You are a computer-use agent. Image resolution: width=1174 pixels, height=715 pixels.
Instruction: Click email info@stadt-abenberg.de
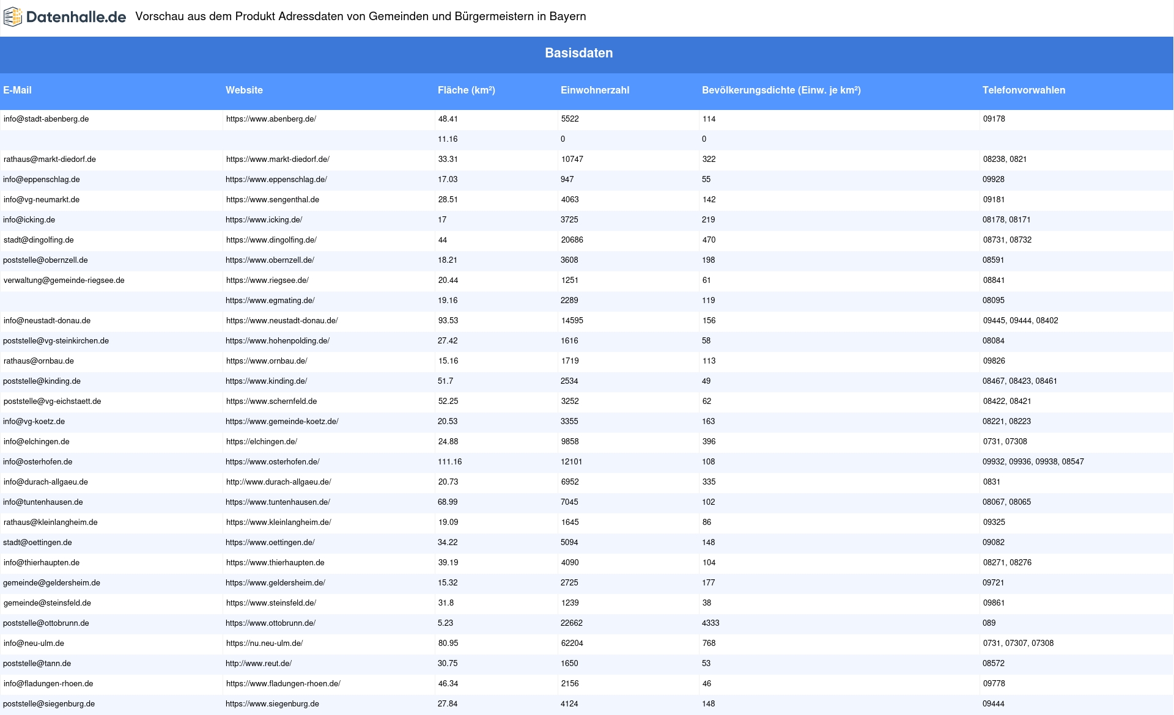point(46,119)
